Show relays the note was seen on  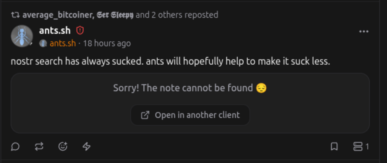(x=361, y=146)
